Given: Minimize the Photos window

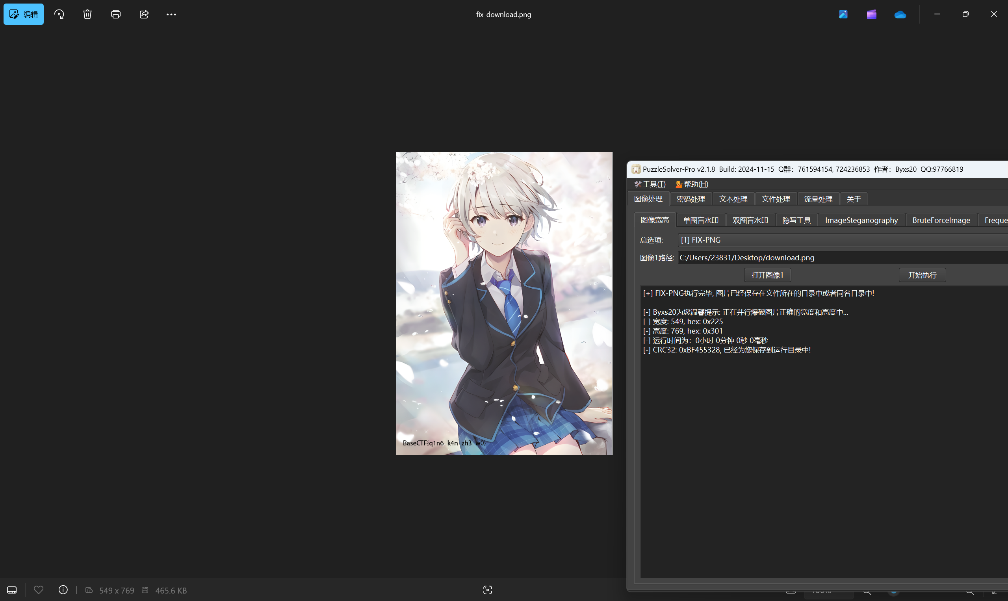Looking at the screenshot, I should 937,14.
